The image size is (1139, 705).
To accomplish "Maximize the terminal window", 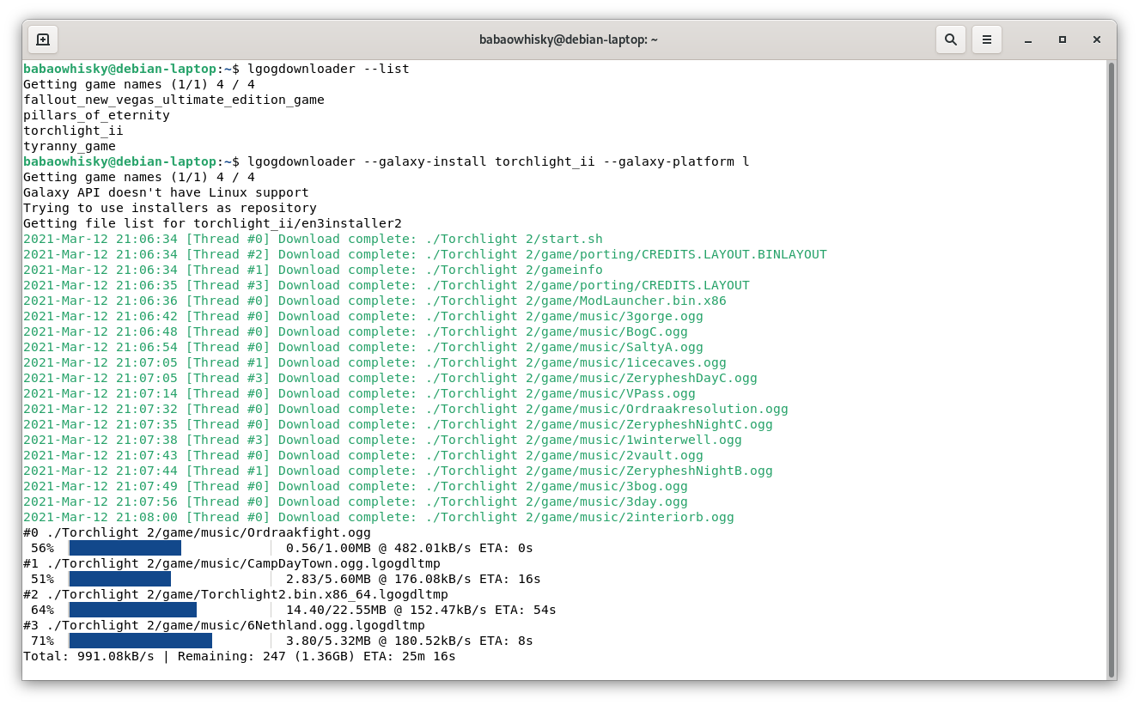I will coord(1063,40).
